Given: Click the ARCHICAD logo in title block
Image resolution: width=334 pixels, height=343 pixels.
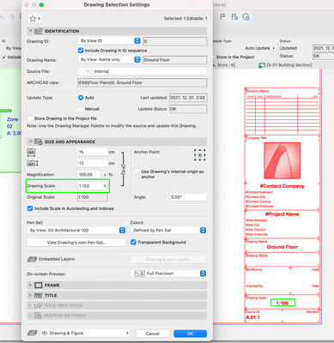Looking at the screenshot, I should coord(282,160).
